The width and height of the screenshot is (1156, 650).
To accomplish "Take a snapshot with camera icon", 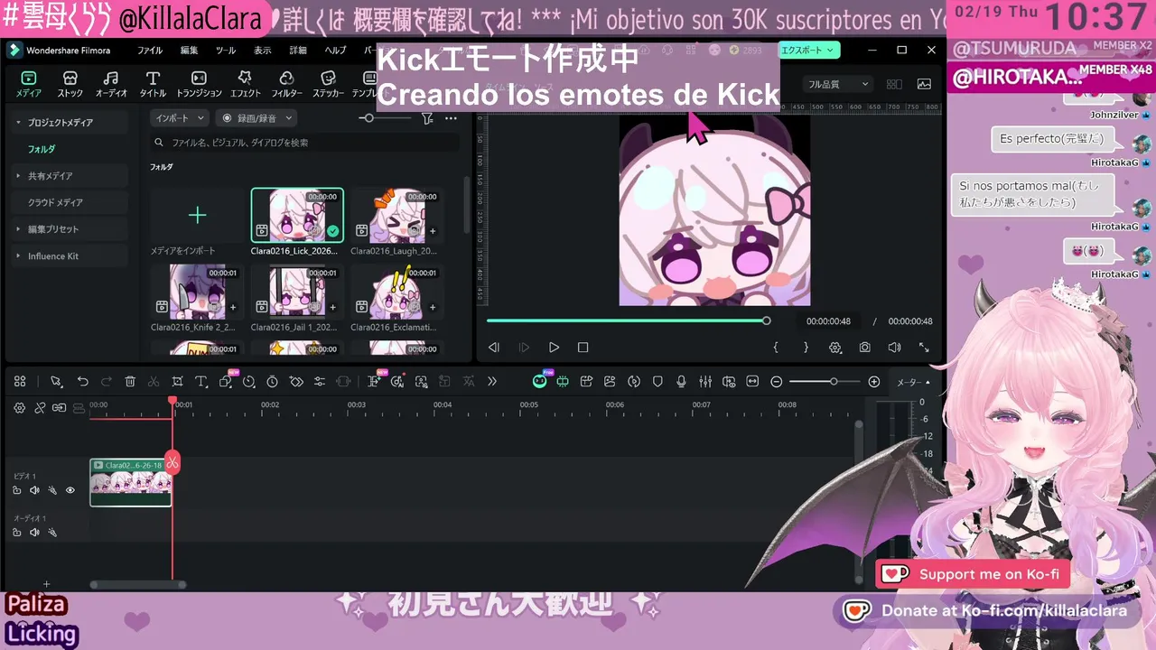I will tap(865, 348).
